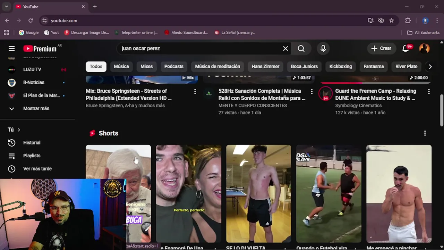Open a new browser tab
The height and width of the screenshot is (250, 444).
pos(95,7)
